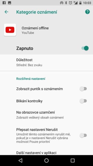Viewport: 93px width, 166px height.
Task: Open the help question mark icon
Action: pyautogui.click(x=87, y=12)
